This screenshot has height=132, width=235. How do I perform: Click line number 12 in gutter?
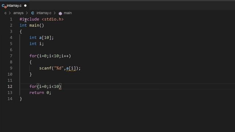(10, 87)
